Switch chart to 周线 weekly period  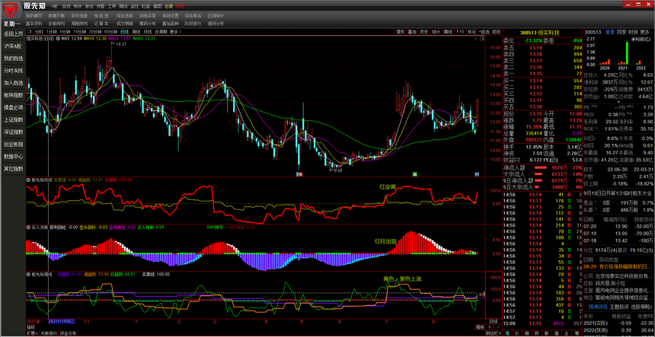click(x=136, y=32)
